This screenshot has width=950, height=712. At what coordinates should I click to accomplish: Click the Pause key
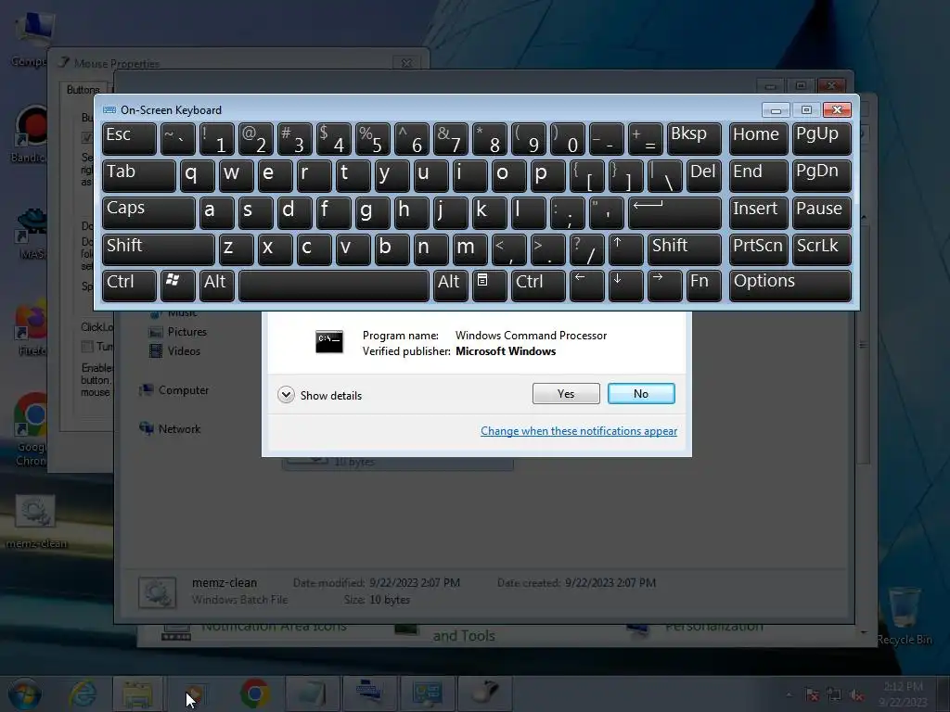821,212
